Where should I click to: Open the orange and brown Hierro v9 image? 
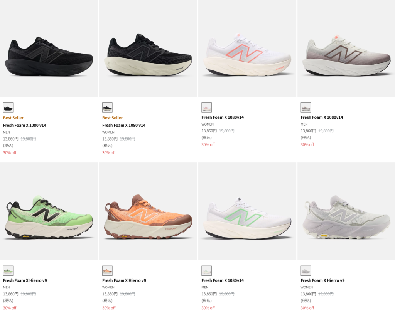(148, 211)
